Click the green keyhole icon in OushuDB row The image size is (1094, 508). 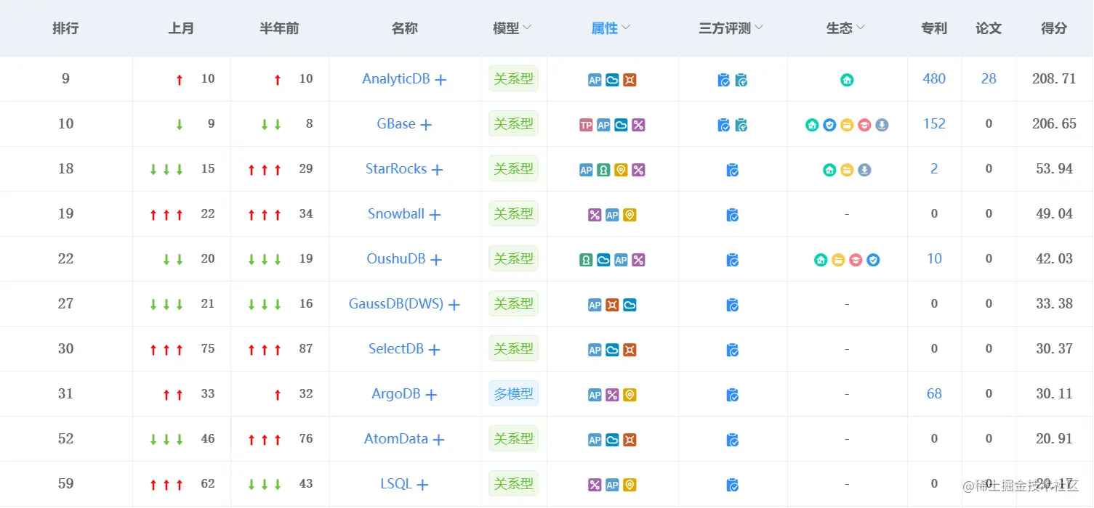point(586,260)
